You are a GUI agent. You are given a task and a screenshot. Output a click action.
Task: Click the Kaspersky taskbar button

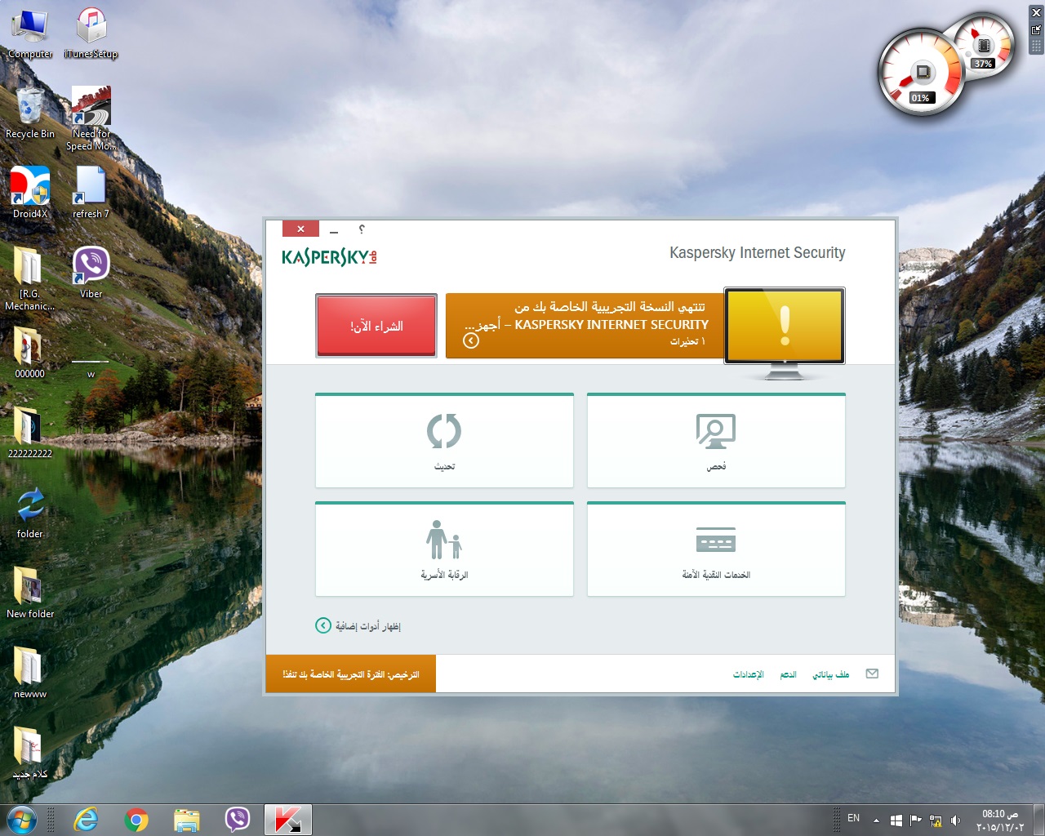tap(288, 820)
